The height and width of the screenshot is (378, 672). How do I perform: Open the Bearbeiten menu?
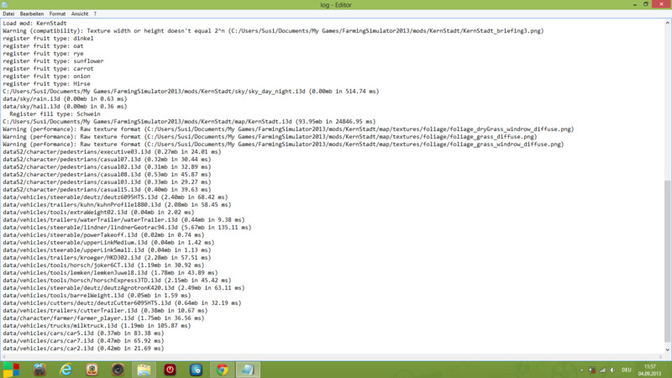pyautogui.click(x=34, y=14)
